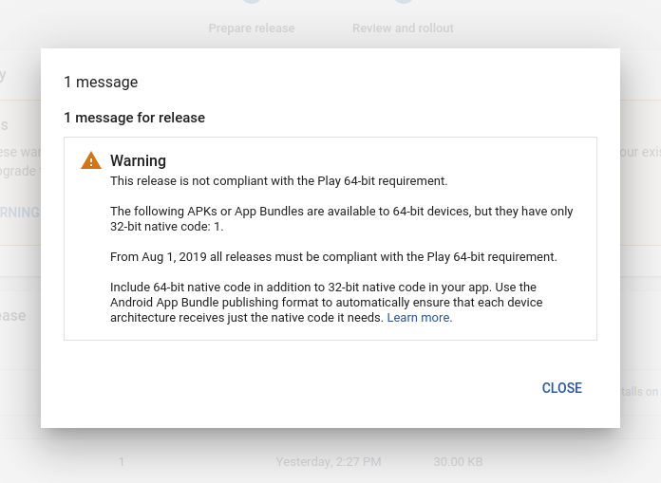The width and height of the screenshot is (661, 483).
Task: Click the "1 message" dialog title
Action: pyautogui.click(x=101, y=83)
